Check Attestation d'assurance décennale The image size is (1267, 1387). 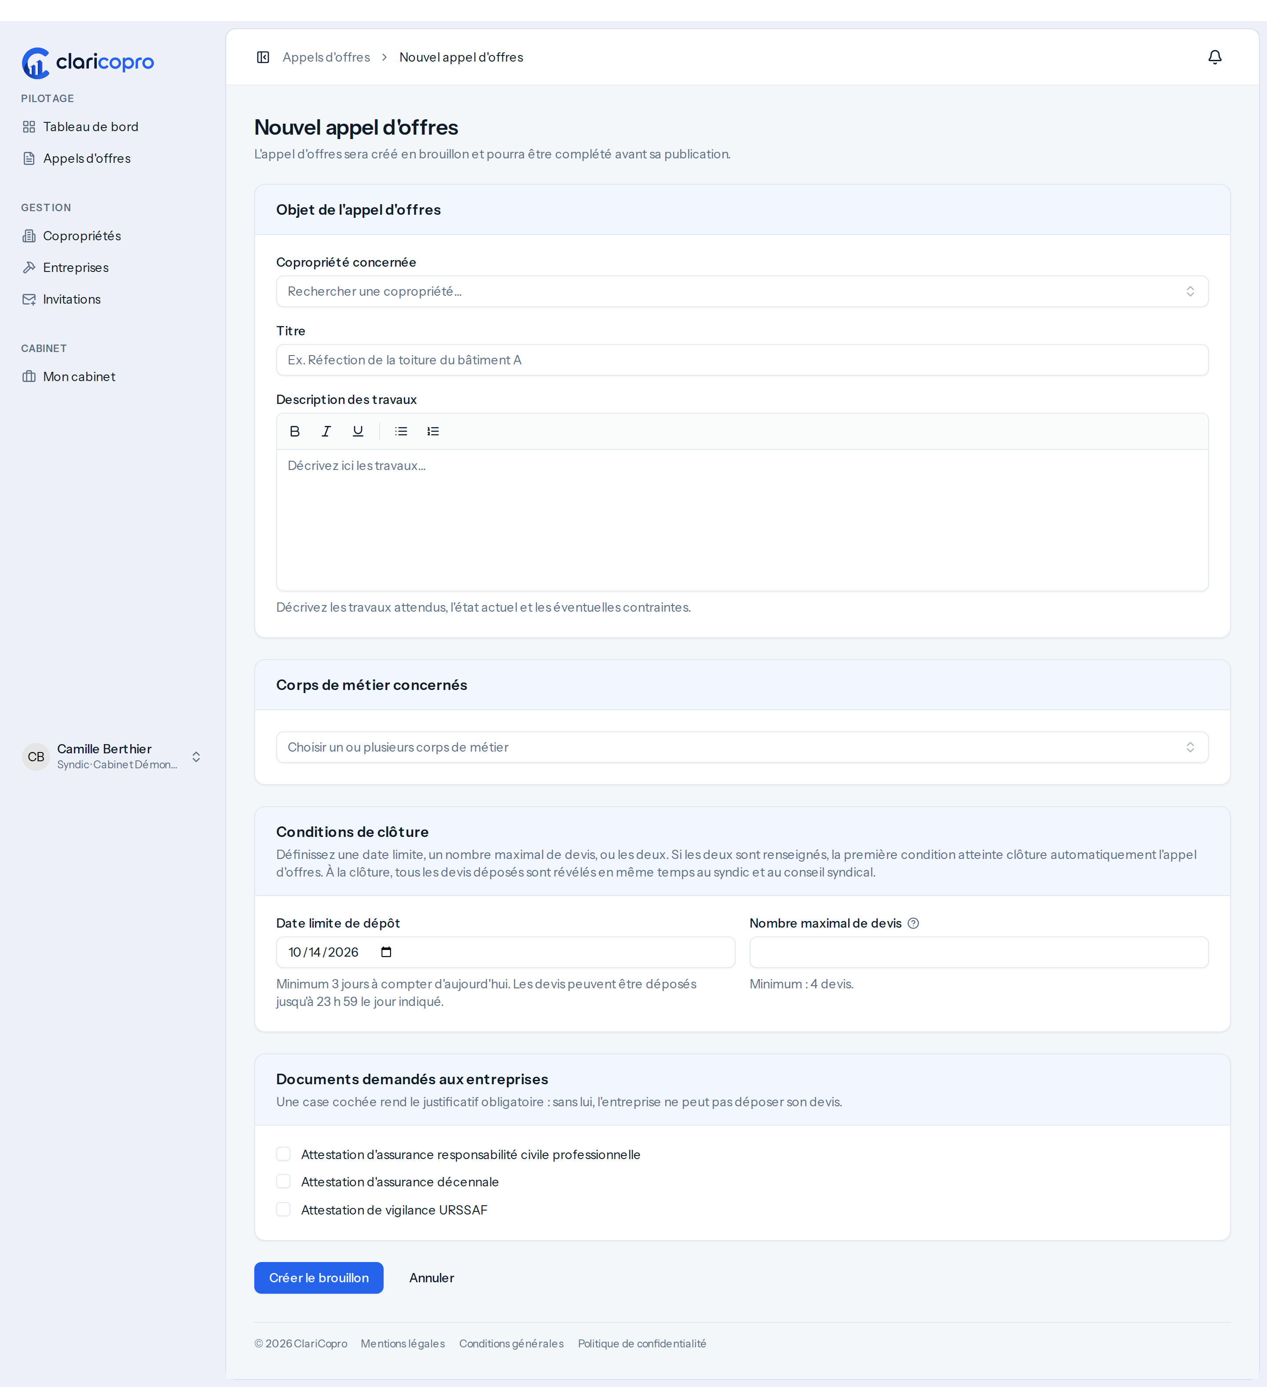[x=283, y=1182]
